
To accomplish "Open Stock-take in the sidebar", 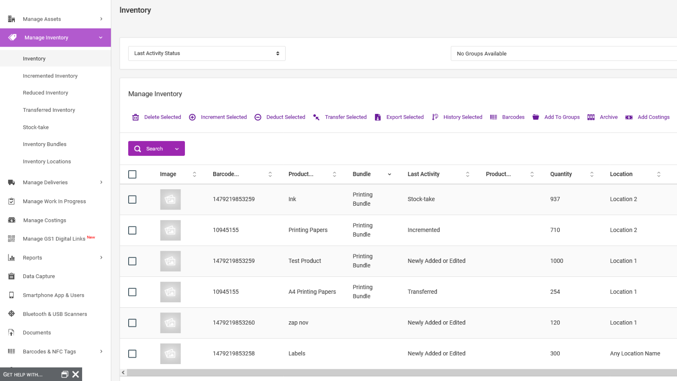I will 36,127.
